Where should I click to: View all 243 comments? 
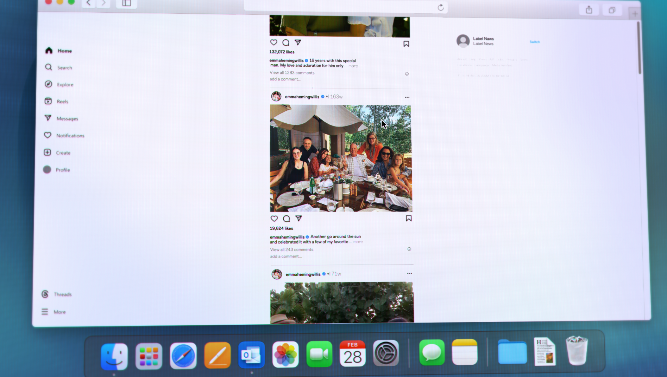coord(291,249)
